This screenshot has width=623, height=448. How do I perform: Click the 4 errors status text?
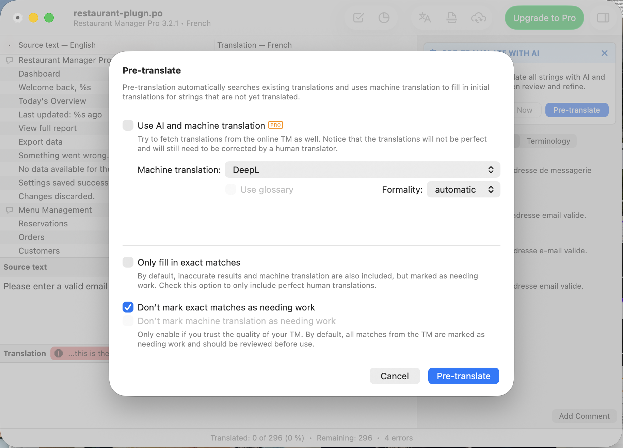click(399, 438)
